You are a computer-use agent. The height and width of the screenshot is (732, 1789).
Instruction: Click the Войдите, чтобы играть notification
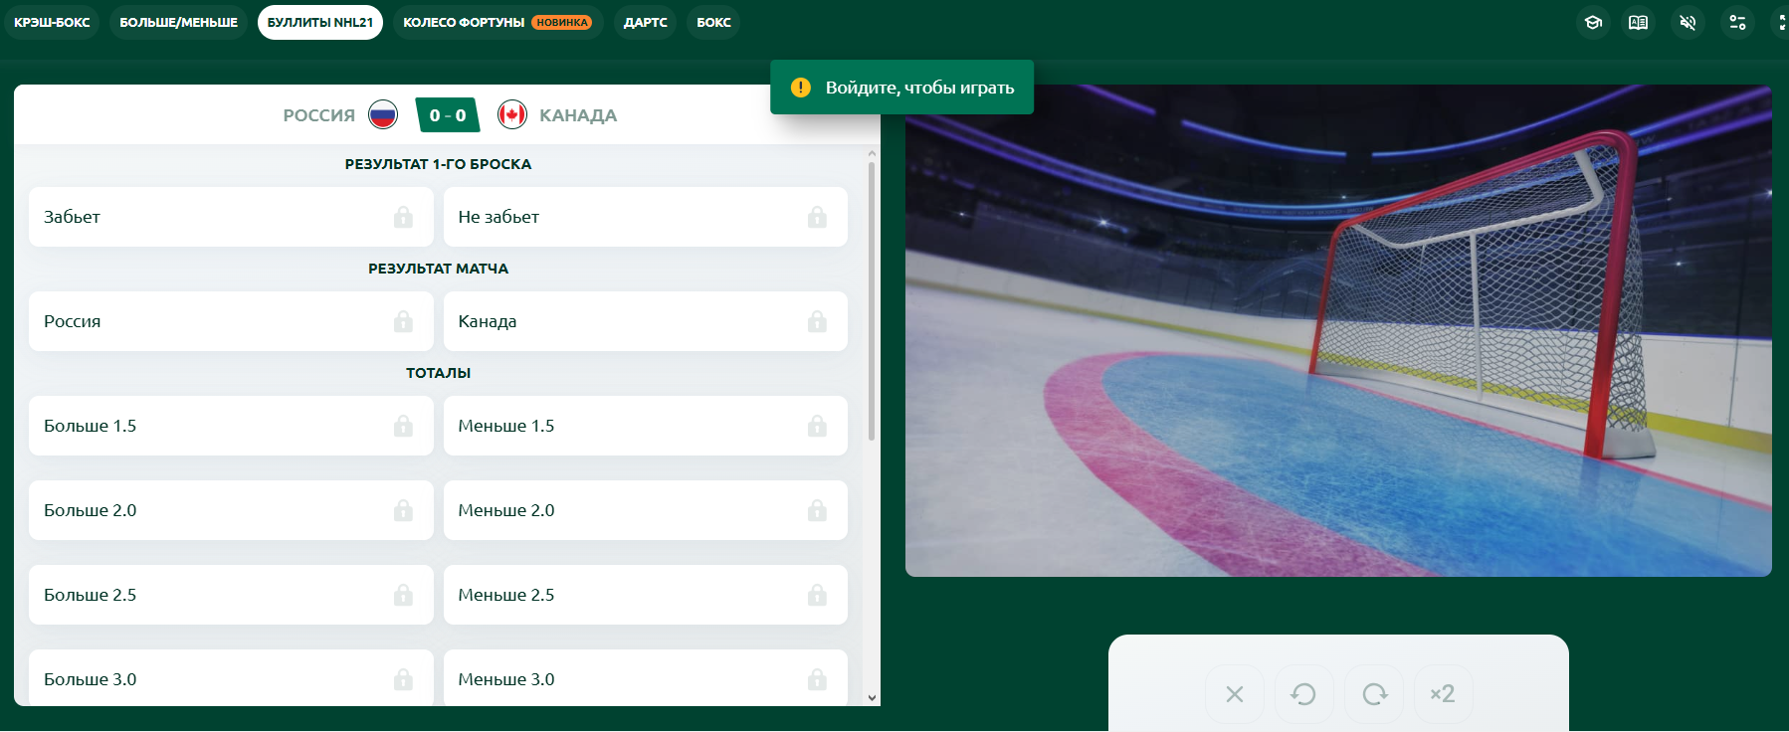tap(901, 88)
